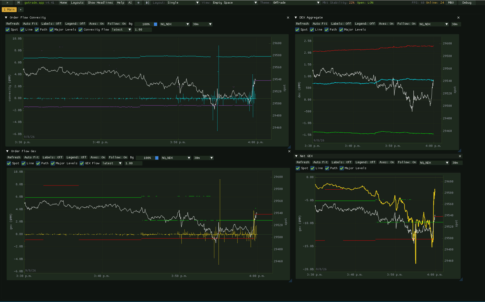Toggle the sound speaker icon
Screen dimensions: 485x302
(x=147, y=3)
